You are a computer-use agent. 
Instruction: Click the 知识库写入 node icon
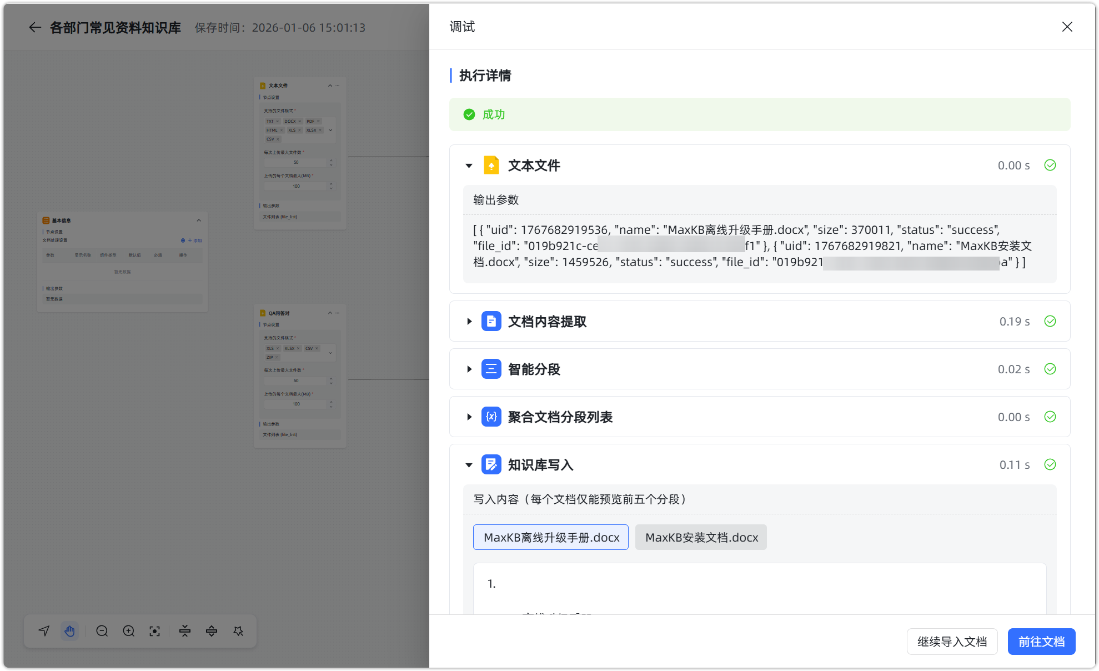pyautogui.click(x=491, y=464)
